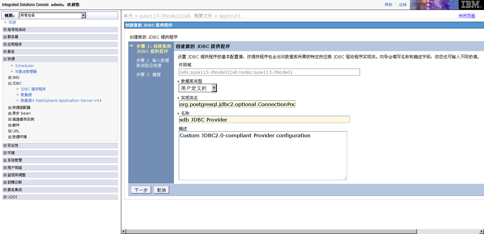Click the IBM logo
The image size is (484, 234).
(471, 5)
